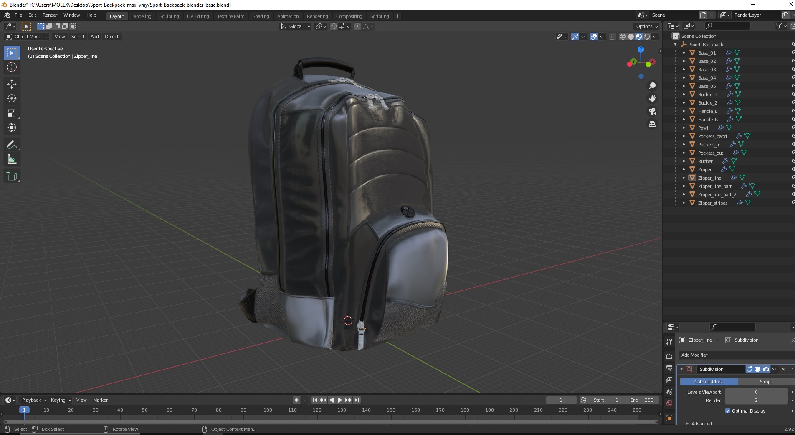795x435 pixels.
Task: Open the File menu
Action: coord(18,15)
